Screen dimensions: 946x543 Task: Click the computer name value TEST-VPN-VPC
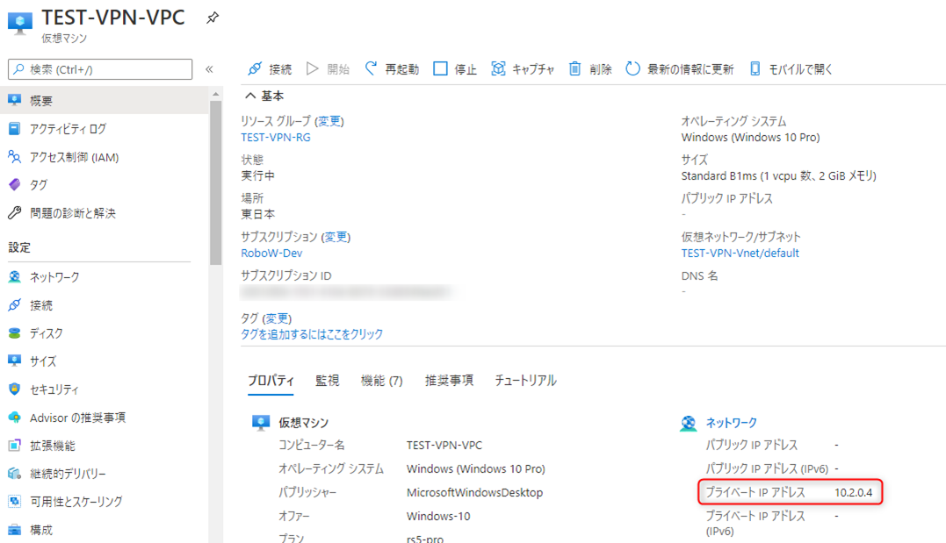pyautogui.click(x=444, y=446)
